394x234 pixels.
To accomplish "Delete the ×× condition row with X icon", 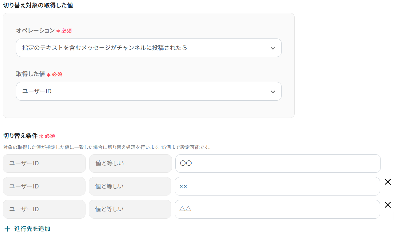I will click(388, 182).
